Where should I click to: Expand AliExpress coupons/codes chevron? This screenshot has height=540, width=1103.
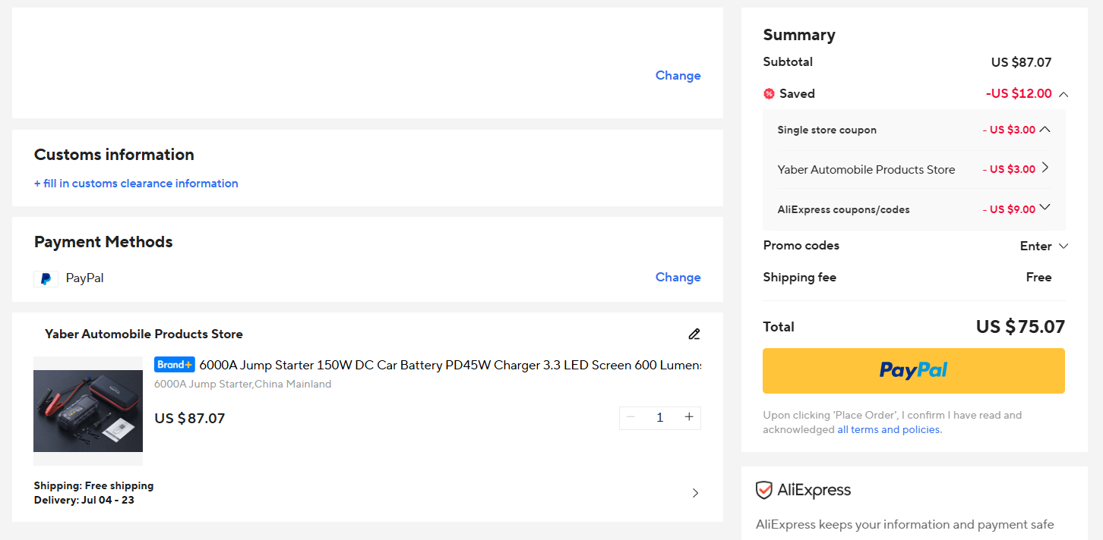pos(1045,207)
